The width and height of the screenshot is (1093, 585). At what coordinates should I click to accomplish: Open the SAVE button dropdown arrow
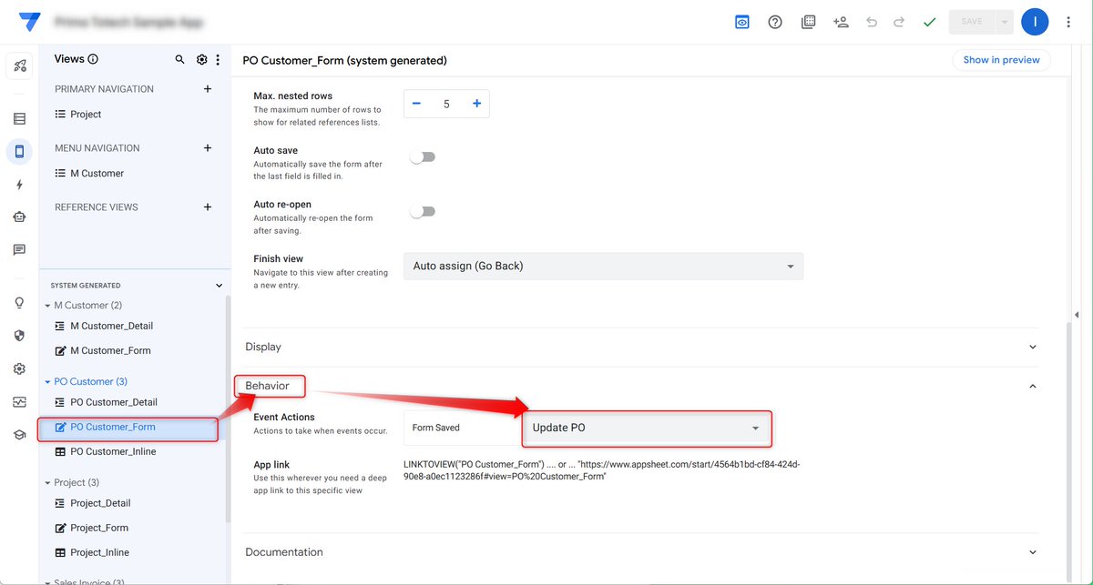1005,22
